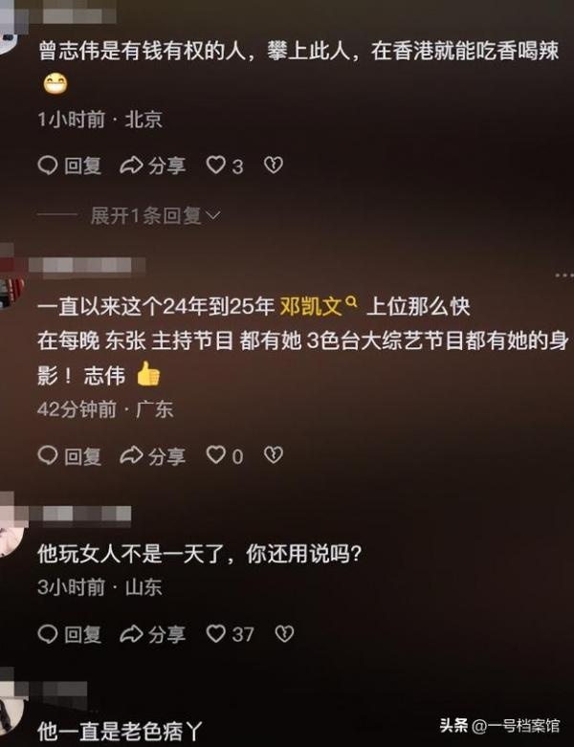This screenshot has width=574, height=747.
Task: Reply to the Shandong comment
Action: coord(70,634)
